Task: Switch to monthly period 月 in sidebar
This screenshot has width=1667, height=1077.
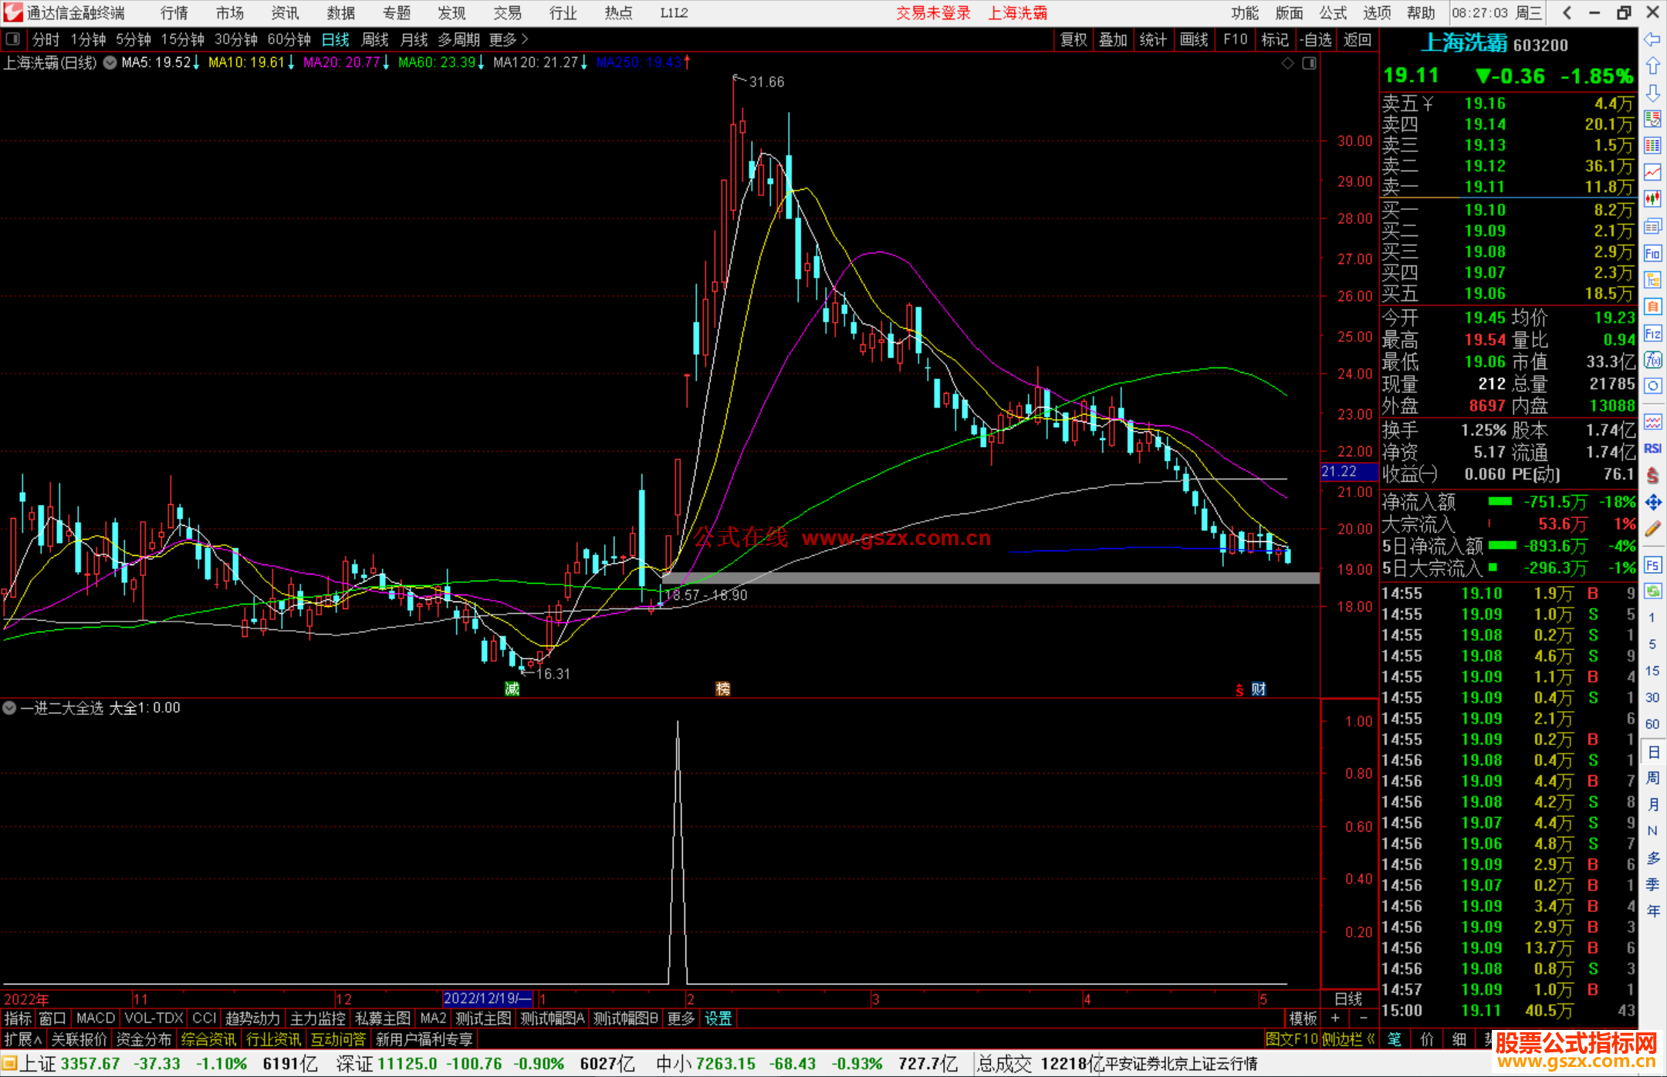Action: (x=1652, y=804)
